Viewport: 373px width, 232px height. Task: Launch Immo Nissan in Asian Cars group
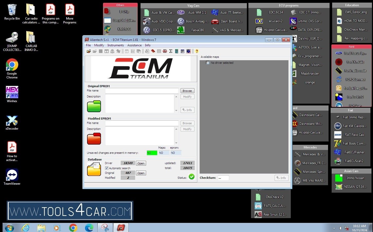click(x=350, y=178)
